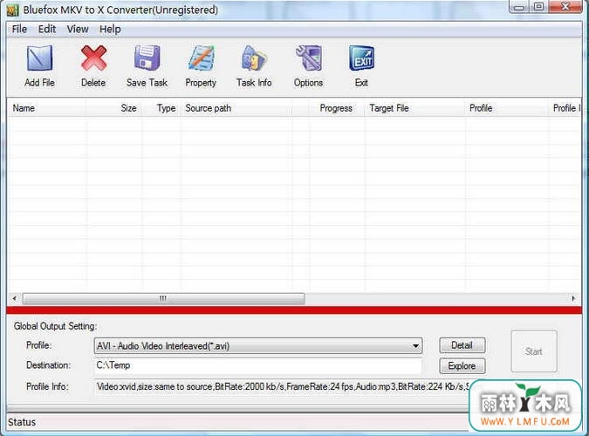Open Task Info from the toolbar

(x=254, y=58)
